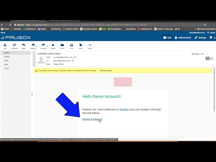Open the Inbox folder
The width and height of the screenshot is (216, 162).
[16, 53]
